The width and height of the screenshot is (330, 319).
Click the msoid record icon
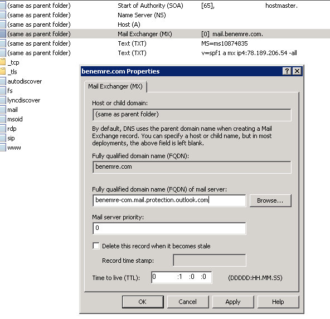coord(3,119)
